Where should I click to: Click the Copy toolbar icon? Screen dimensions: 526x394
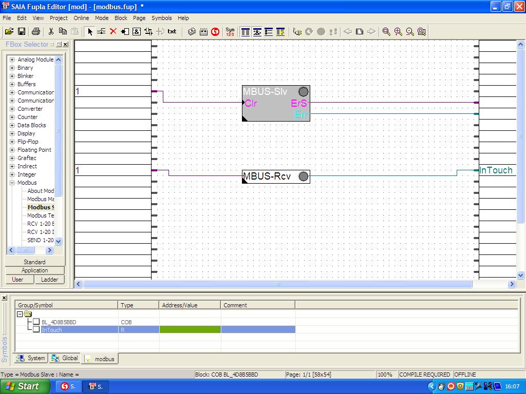point(63,31)
